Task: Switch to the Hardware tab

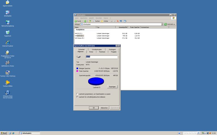Action: click(x=102, y=52)
